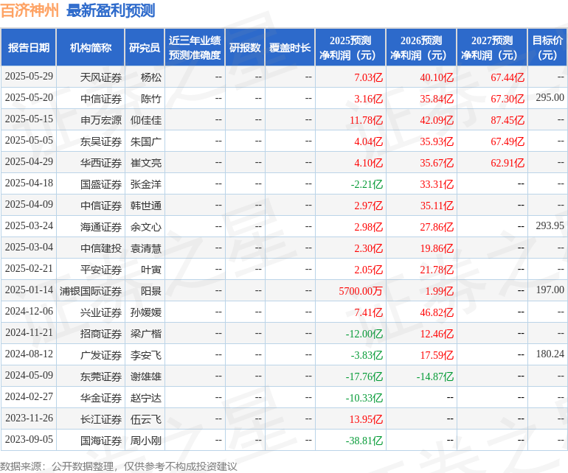Click the 2027预测净利润 column header
The height and width of the screenshot is (473, 568).
pos(492,47)
